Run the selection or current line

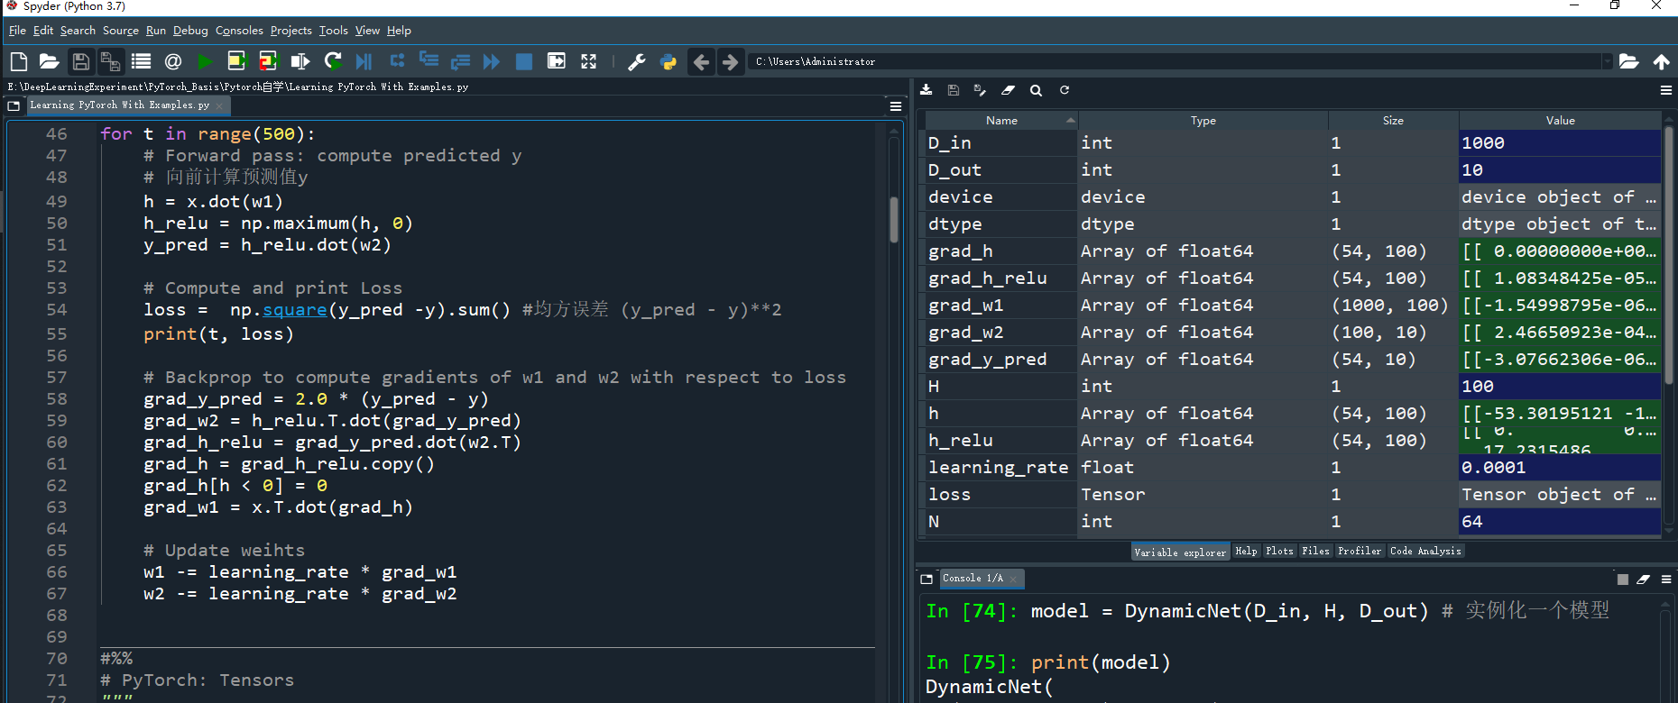point(300,61)
